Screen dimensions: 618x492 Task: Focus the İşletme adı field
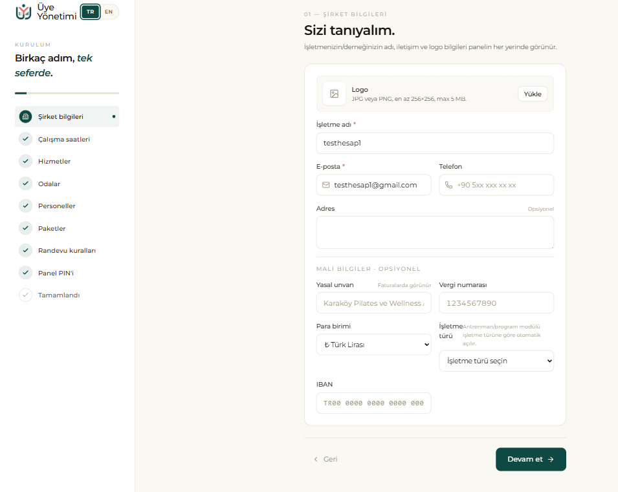click(435, 143)
